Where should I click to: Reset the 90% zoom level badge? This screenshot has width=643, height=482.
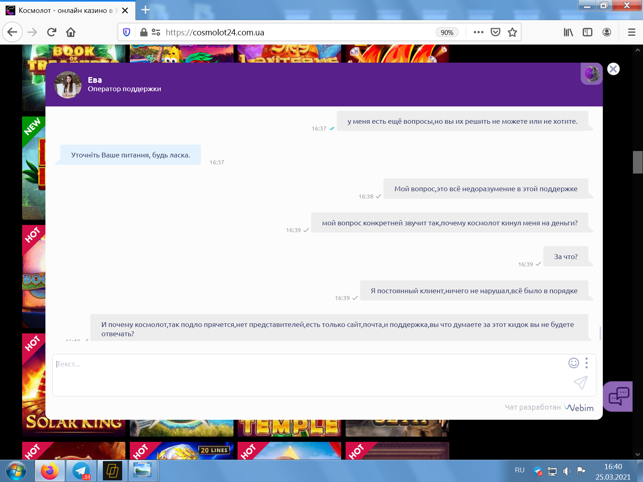click(x=447, y=33)
